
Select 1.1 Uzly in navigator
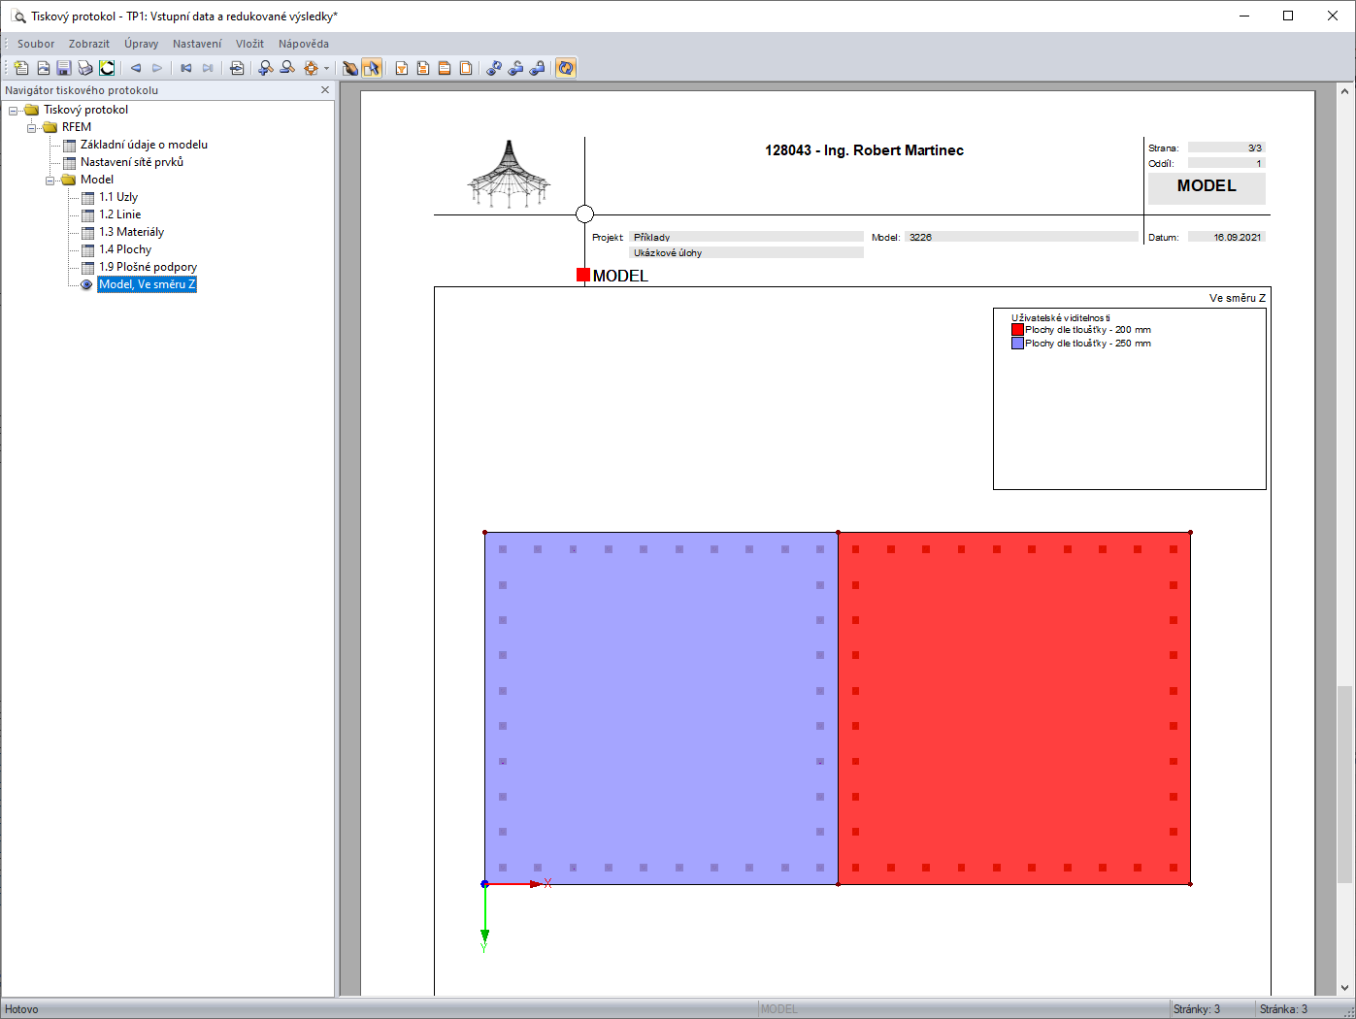pyautogui.click(x=118, y=197)
